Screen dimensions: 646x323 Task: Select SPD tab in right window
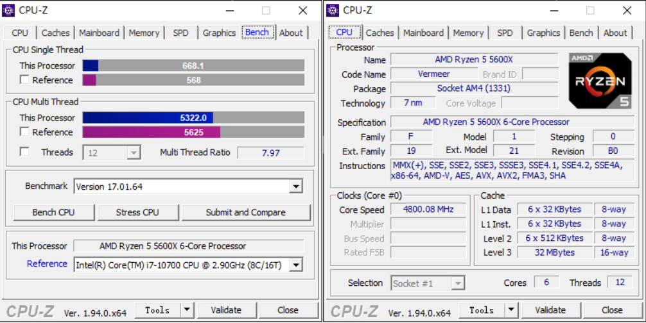(505, 33)
